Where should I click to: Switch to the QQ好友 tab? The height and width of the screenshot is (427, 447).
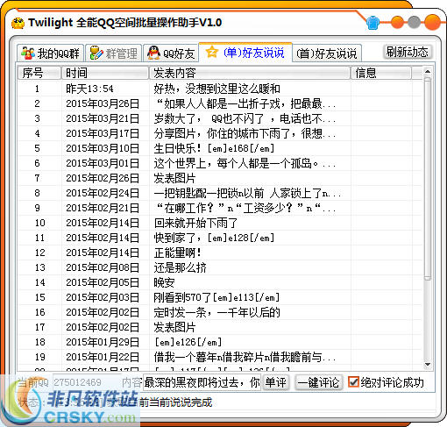click(x=171, y=53)
